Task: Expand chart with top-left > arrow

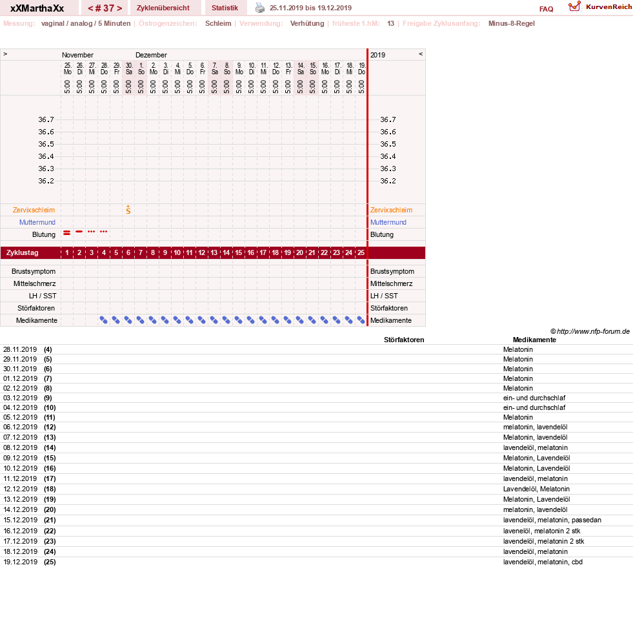Action: click(x=5, y=54)
